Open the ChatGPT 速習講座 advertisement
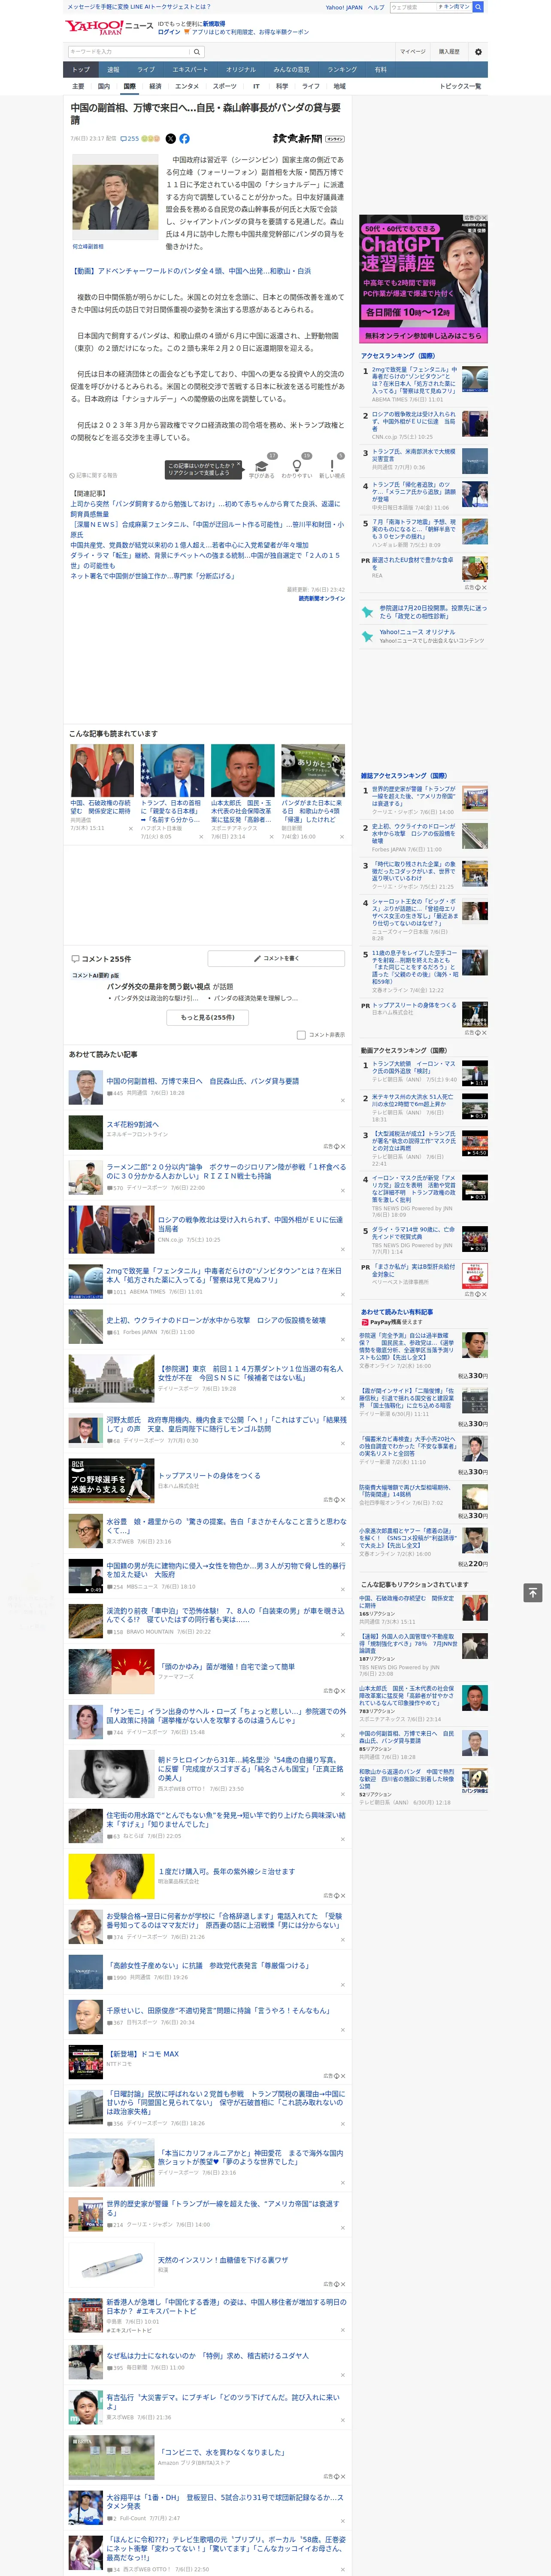Image resolution: width=551 pixels, height=2576 pixels. (x=424, y=278)
